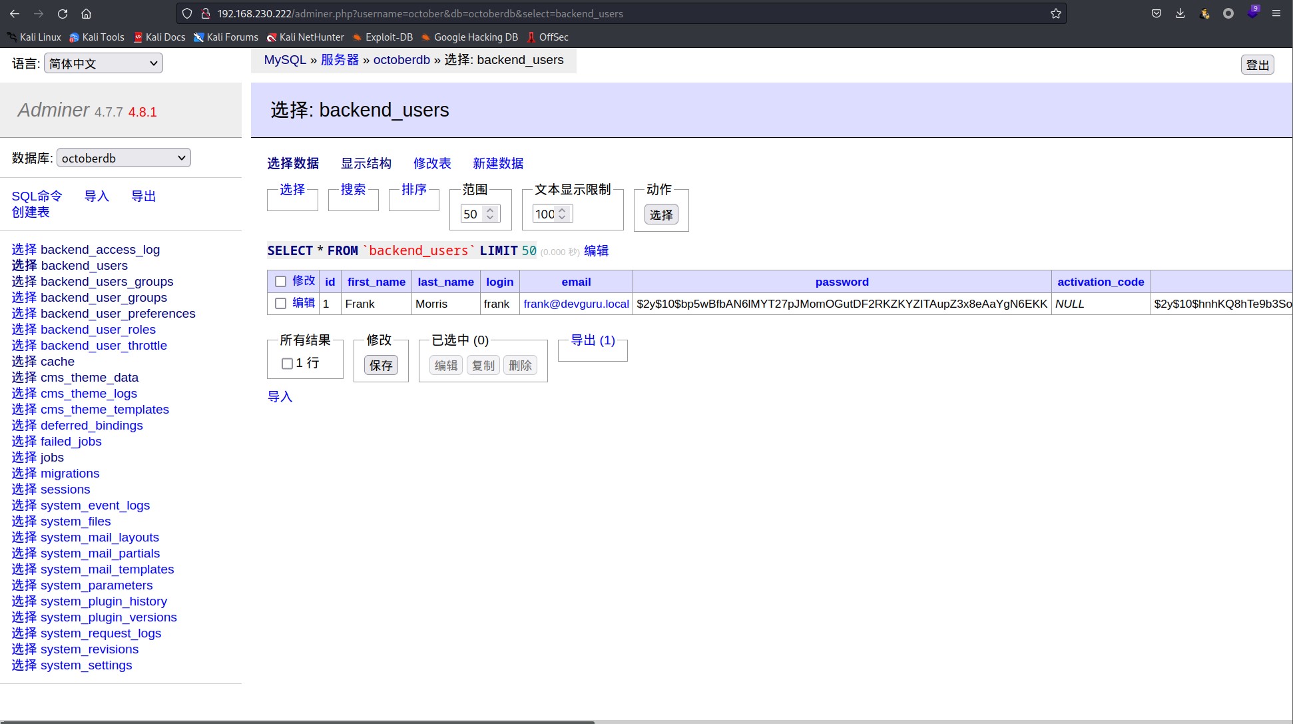Adjust the 范围 limit stepper arrows

pyautogui.click(x=491, y=214)
